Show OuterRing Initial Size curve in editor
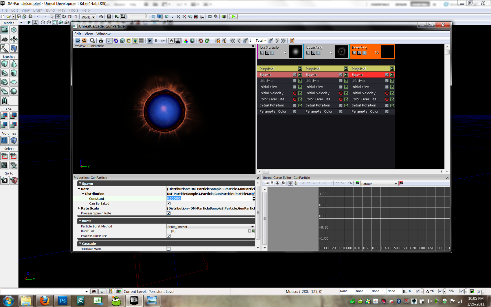This screenshot has height=307, width=491. point(346,87)
